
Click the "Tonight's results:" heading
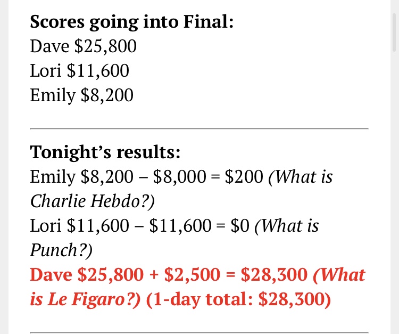click(105, 152)
